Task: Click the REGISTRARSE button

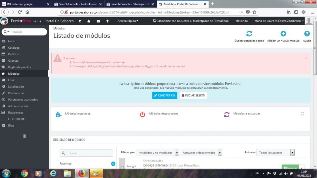Action: (165, 95)
